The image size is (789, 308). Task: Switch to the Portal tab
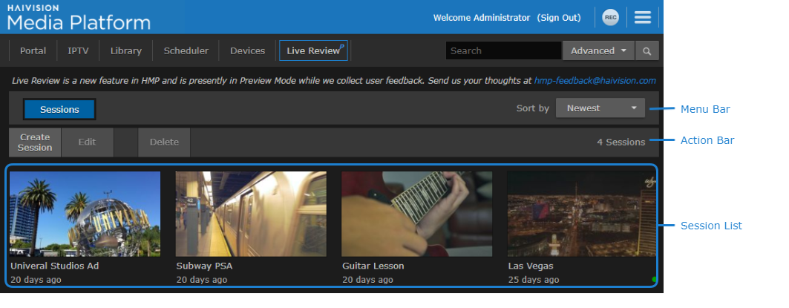(x=33, y=51)
